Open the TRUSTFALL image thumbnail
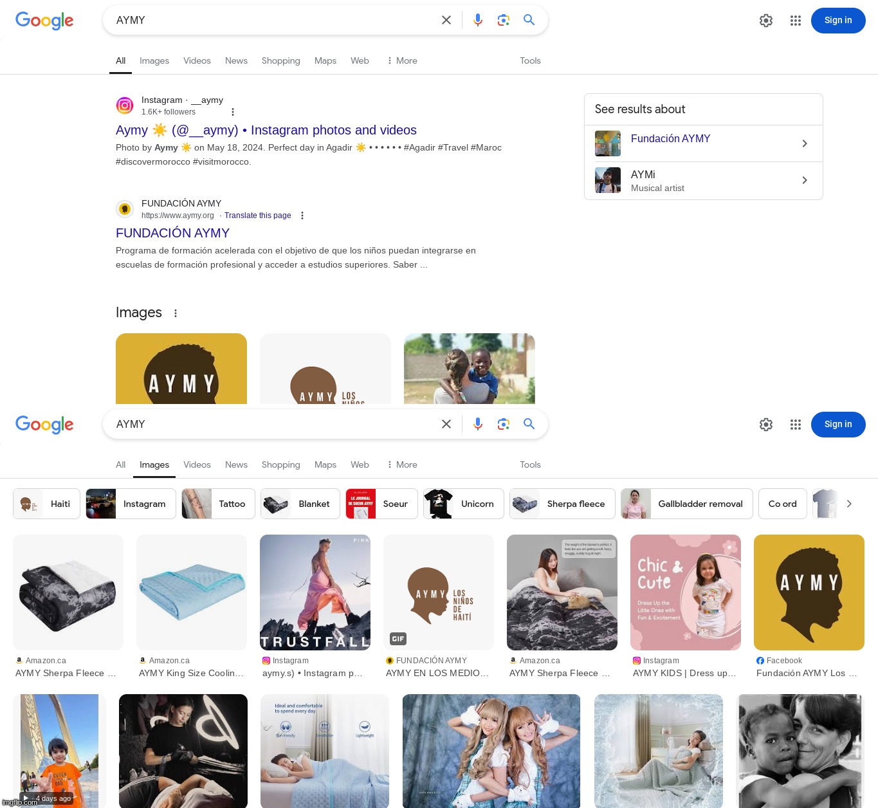The image size is (878, 808). pyautogui.click(x=315, y=592)
